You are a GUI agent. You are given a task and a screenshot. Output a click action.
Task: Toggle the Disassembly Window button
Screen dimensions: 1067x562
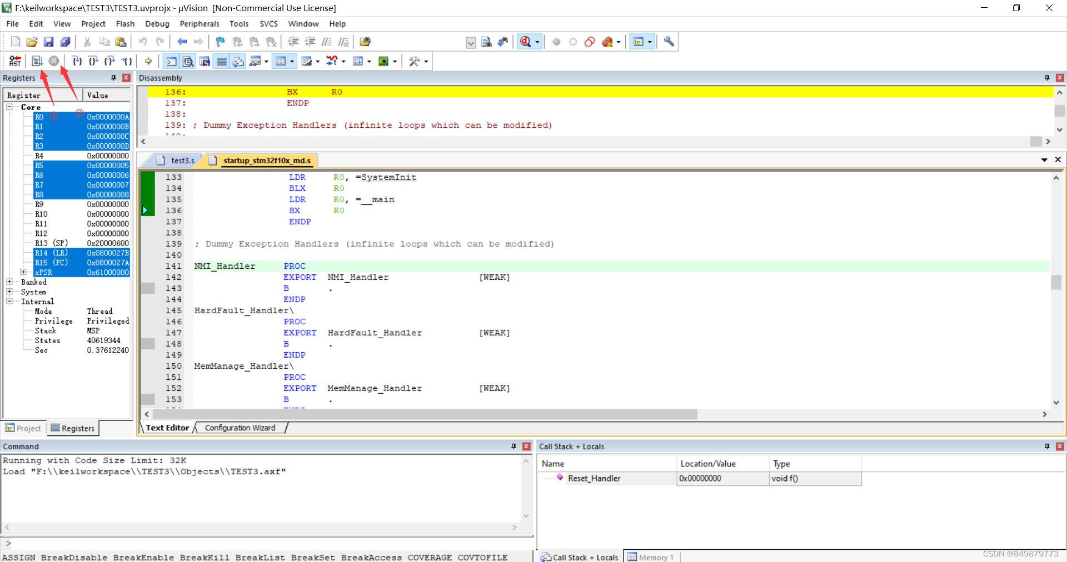(188, 61)
